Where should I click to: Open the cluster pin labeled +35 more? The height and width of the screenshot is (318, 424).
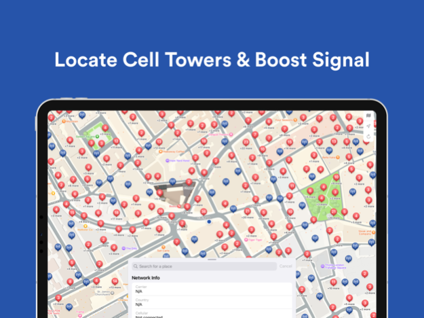pos(204,212)
